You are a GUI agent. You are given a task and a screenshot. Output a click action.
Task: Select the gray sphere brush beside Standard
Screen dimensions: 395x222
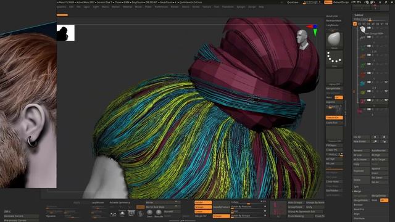click(159, 213)
